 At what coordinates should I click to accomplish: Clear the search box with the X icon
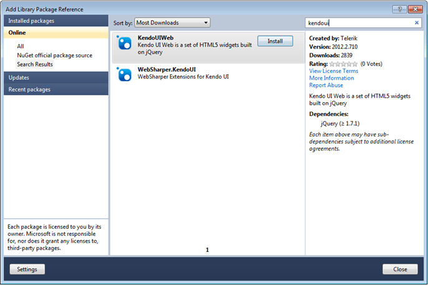[x=417, y=22]
